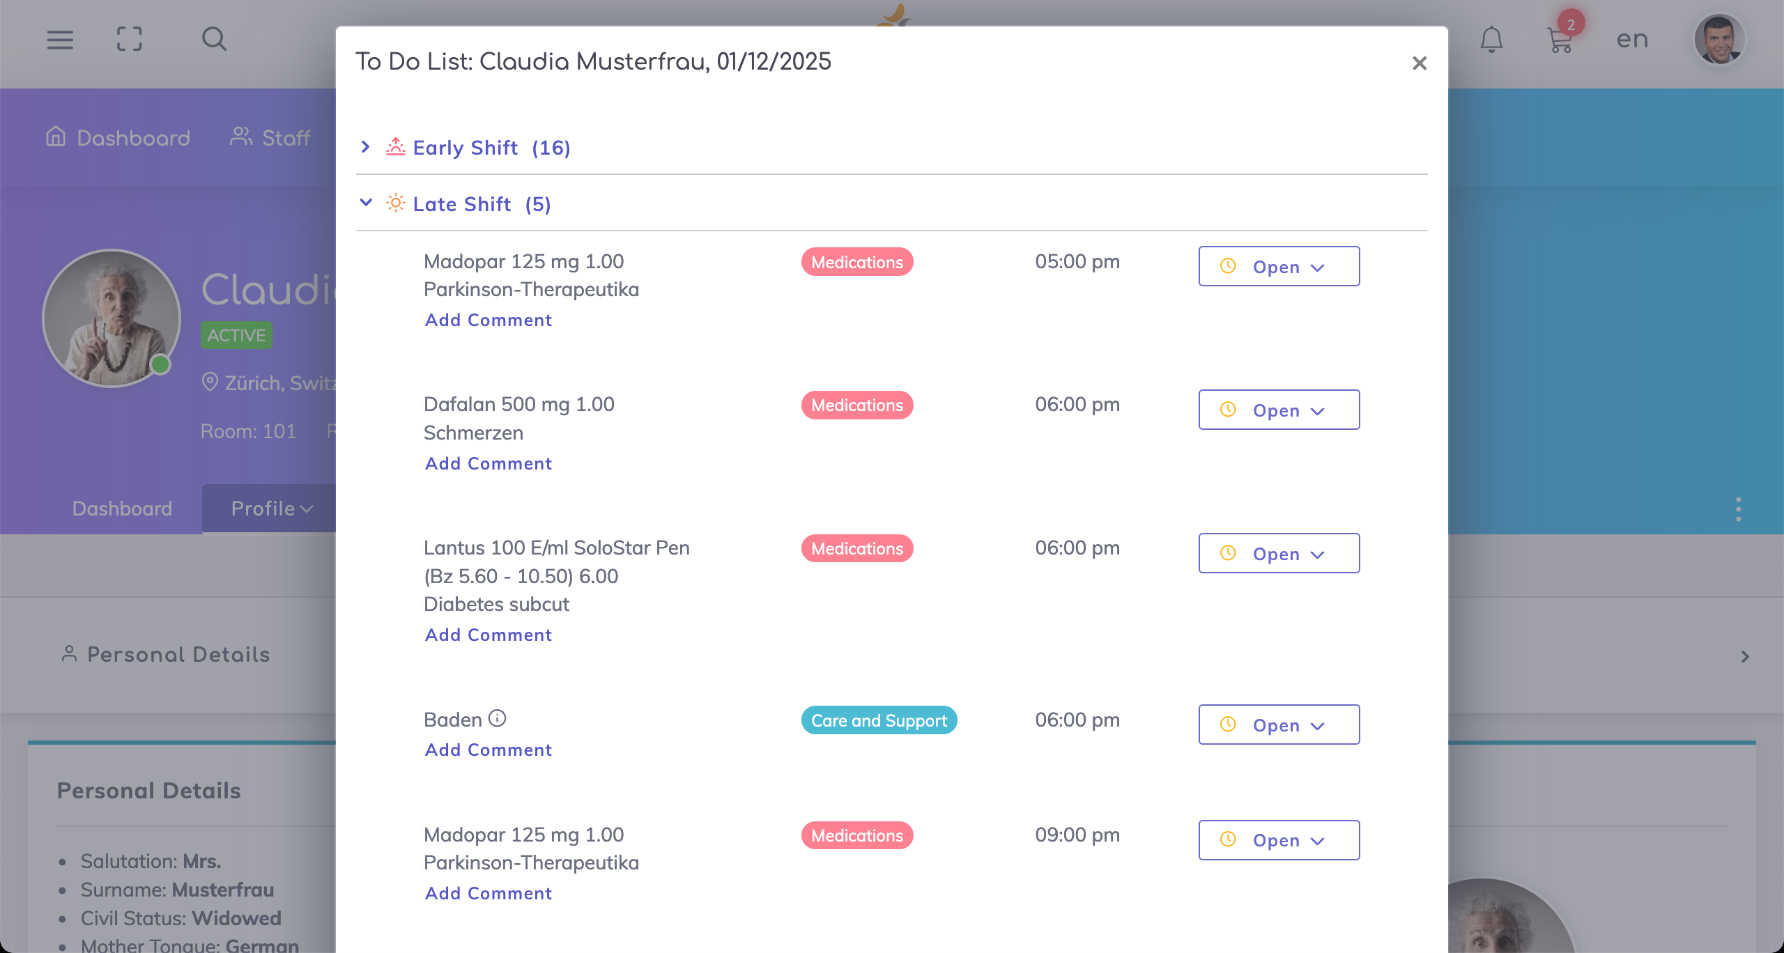Expand the Early Shift section
Screen dimensions: 1784x953
point(465,148)
